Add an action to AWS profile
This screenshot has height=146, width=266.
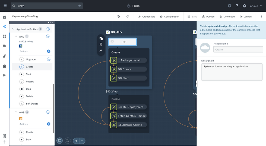[x=49, y=124]
